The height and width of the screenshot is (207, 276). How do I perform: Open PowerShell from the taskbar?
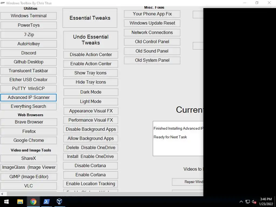click(x=46, y=202)
